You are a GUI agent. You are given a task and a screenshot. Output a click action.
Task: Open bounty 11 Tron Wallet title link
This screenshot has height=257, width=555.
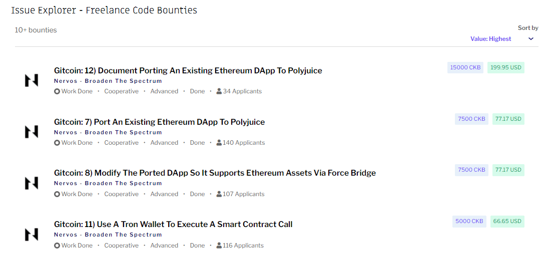click(x=173, y=224)
